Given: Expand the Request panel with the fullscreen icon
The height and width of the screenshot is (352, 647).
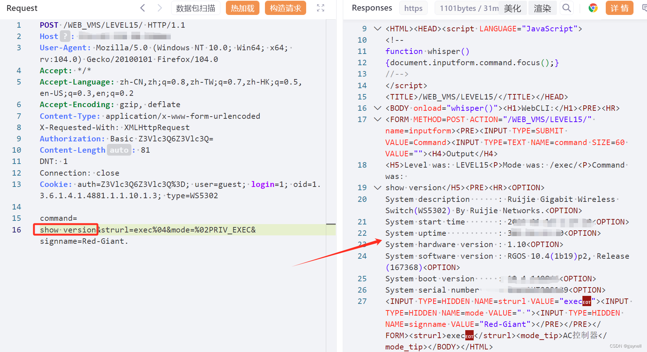Looking at the screenshot, I should click(320, 8).
